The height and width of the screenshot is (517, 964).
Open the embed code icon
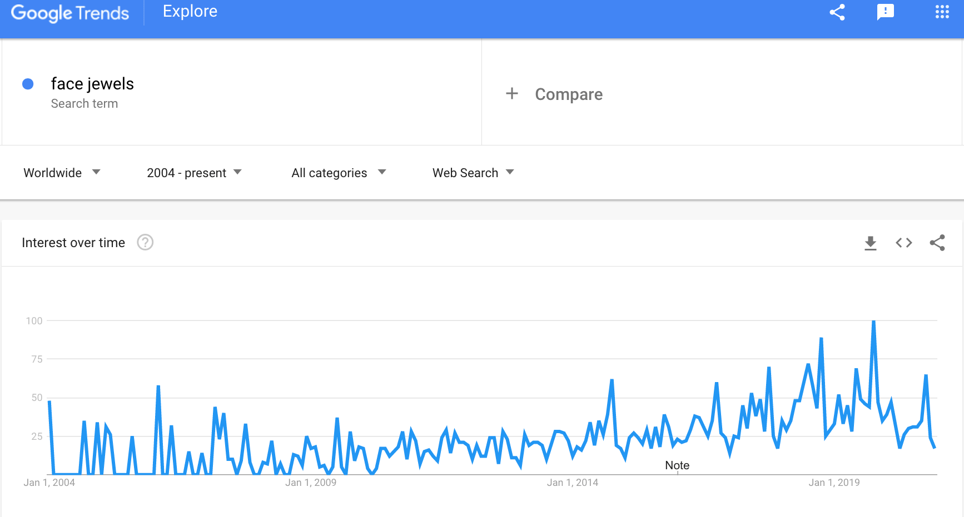click(904, 243)
